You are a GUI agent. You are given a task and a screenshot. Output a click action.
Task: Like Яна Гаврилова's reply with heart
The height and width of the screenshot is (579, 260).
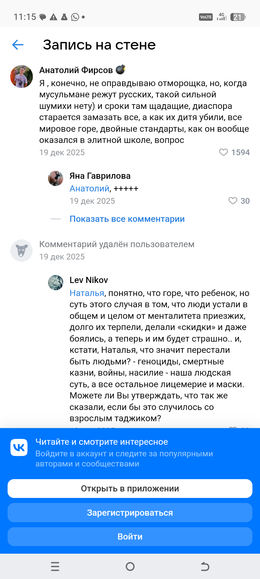(x=233, y=201)
